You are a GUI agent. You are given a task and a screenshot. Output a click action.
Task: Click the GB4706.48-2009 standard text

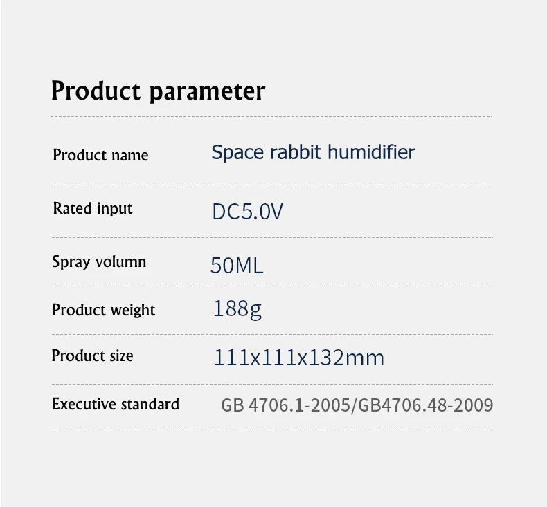pyautogui.click(x=426, y=405)
